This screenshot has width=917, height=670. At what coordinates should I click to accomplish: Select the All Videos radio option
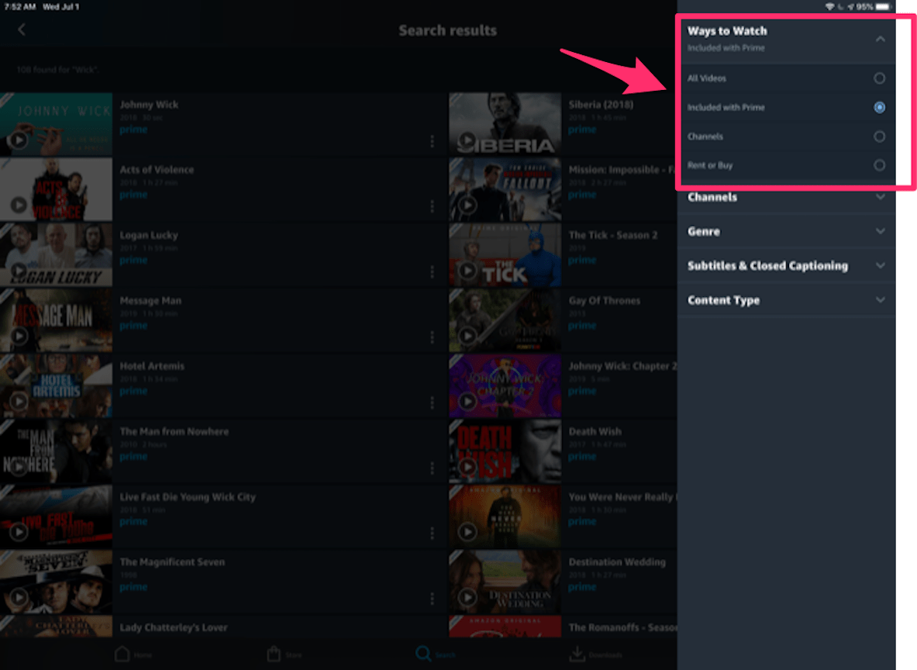879,78
